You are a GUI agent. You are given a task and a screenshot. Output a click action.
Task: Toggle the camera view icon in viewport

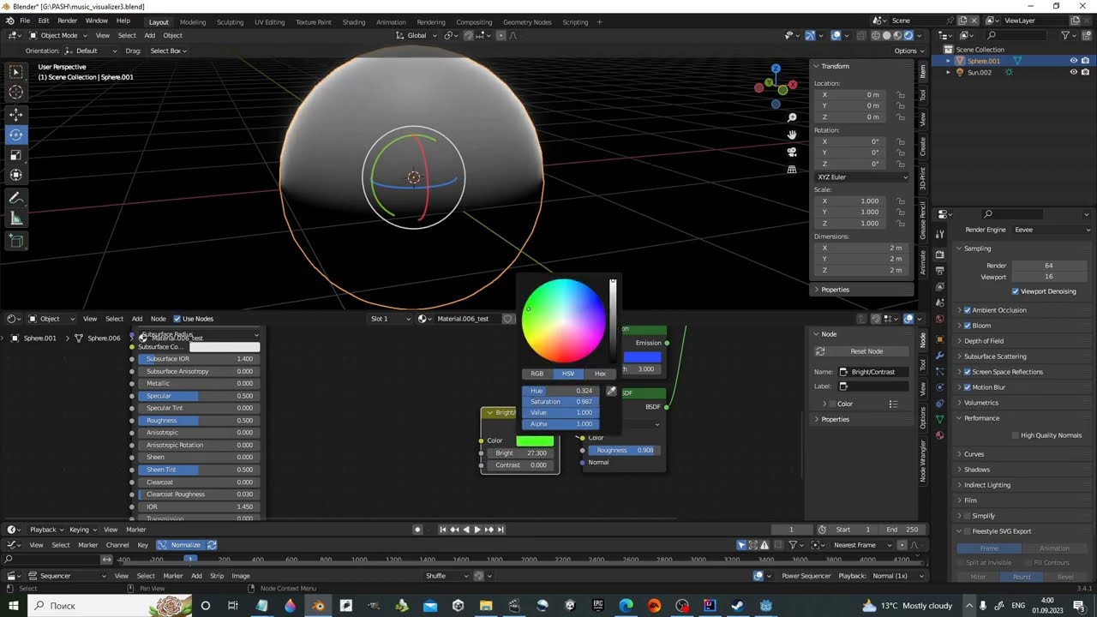tap(792, 152)
